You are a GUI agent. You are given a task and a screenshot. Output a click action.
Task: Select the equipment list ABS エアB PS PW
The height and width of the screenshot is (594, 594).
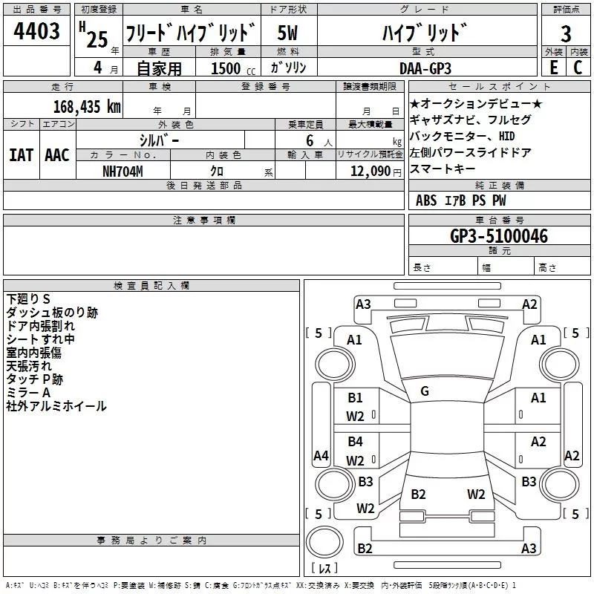[x=460, y=200]
